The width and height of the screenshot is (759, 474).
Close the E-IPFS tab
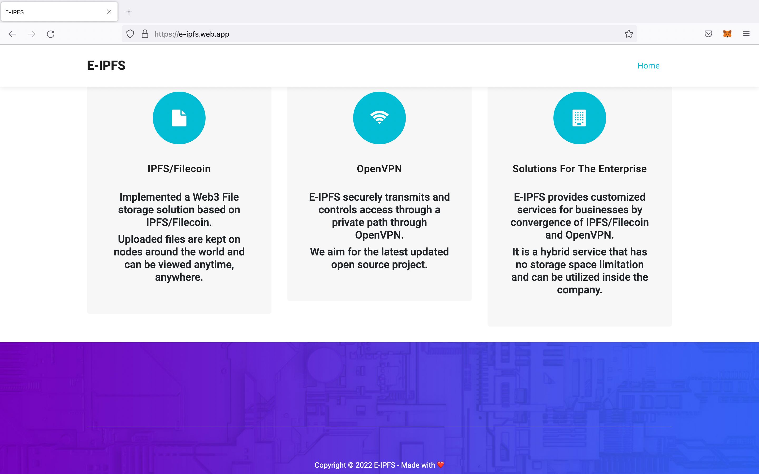point(109,12)
